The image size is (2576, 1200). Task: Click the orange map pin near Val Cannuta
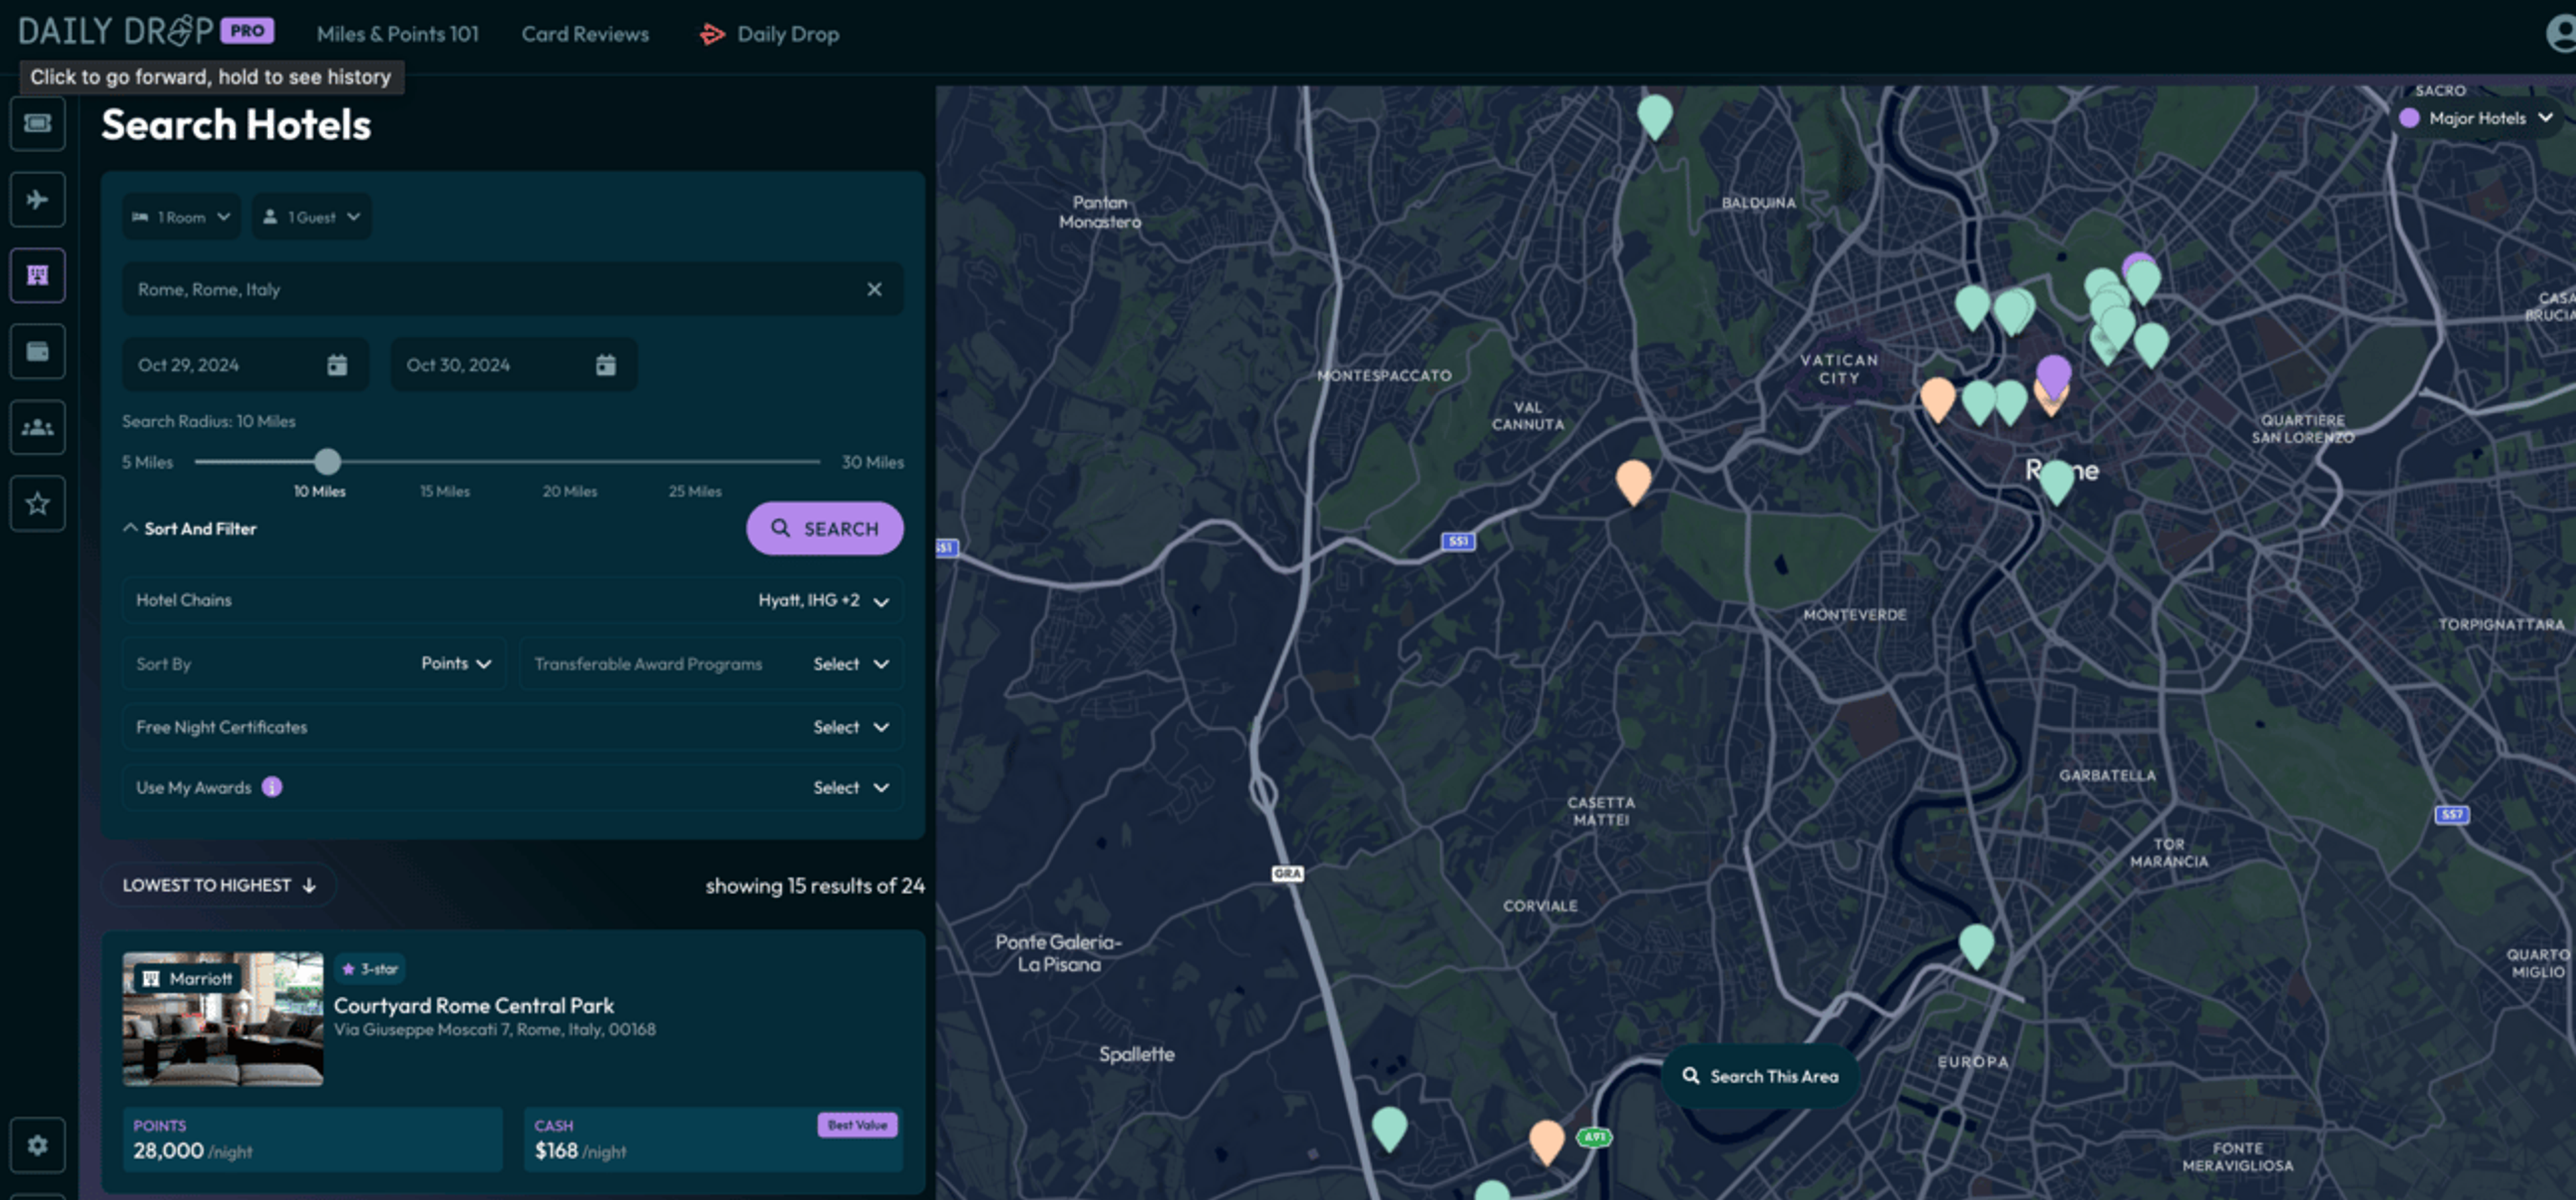(1634, 481)
